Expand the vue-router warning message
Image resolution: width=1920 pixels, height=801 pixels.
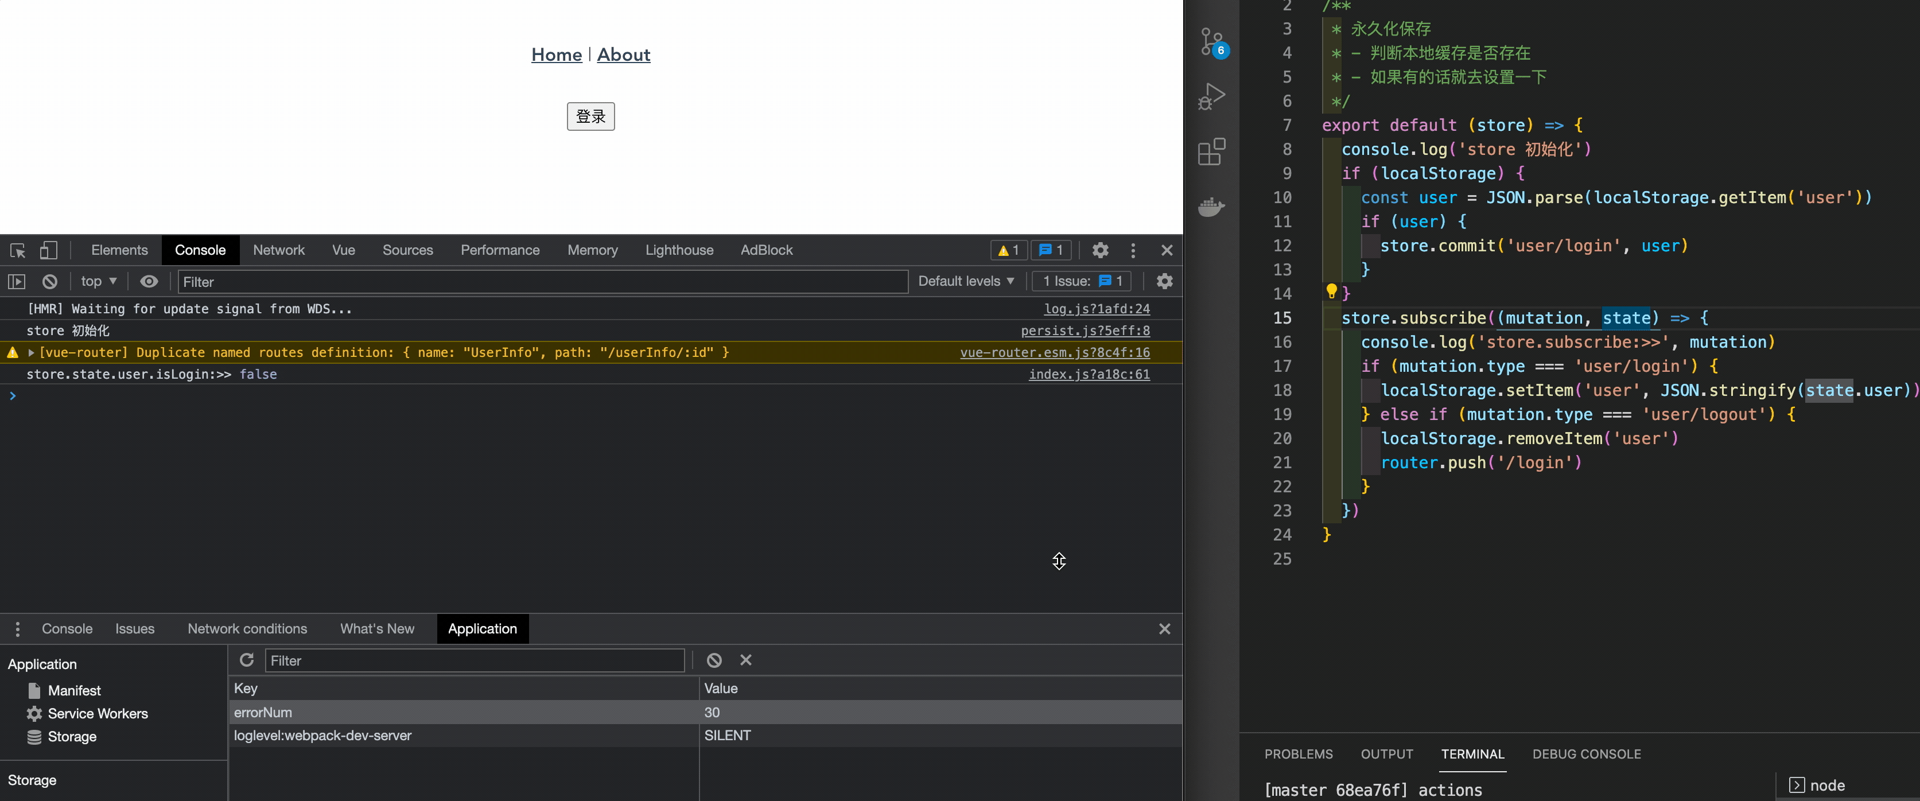tap(32, 352)
